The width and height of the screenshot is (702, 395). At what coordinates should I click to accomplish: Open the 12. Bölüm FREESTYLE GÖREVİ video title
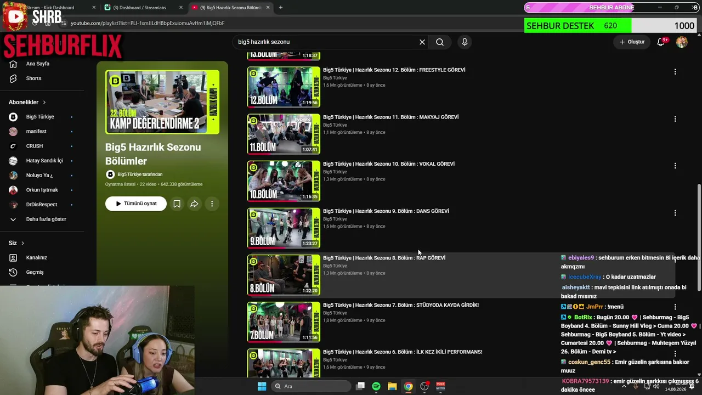point(394,70)
